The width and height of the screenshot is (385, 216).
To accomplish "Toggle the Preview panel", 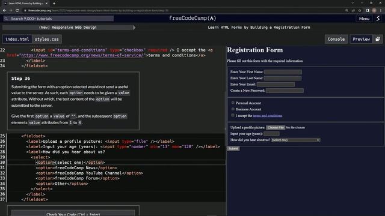I will point(361,39).
